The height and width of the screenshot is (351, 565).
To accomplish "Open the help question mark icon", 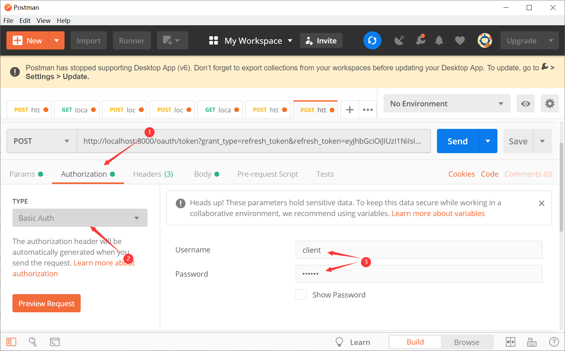I will [x=554, y=342].
